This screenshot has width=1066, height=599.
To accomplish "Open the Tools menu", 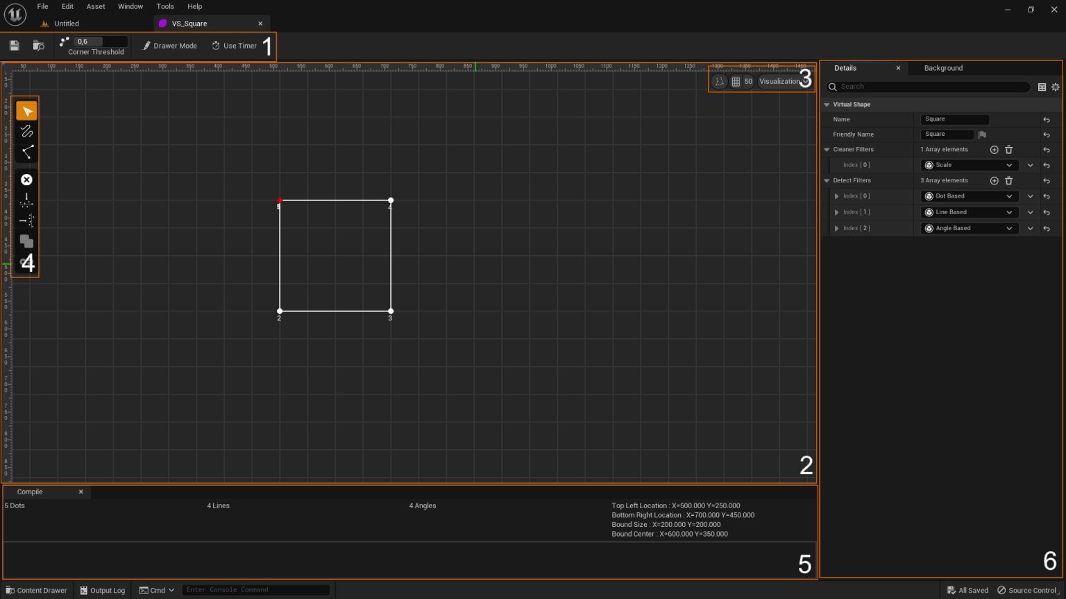I will (x=165, y=6).
